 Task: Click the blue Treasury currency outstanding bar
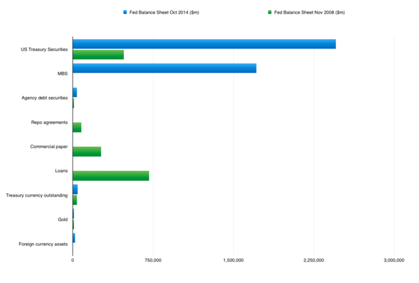[75, 189]
